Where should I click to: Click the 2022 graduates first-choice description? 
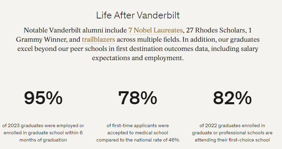click(x=232, y=133)
